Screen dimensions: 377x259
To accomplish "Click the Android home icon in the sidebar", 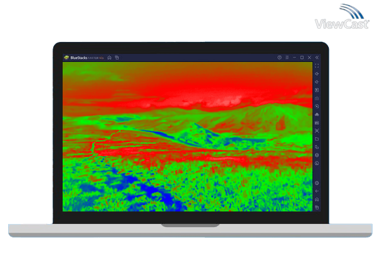I will [317, 200].
